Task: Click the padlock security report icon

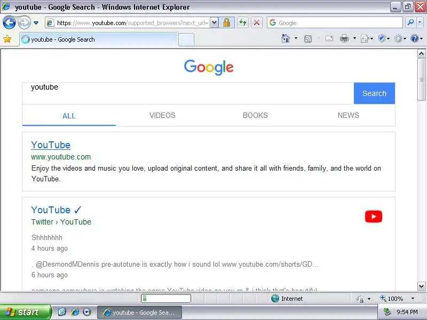Action: (226, 22)
